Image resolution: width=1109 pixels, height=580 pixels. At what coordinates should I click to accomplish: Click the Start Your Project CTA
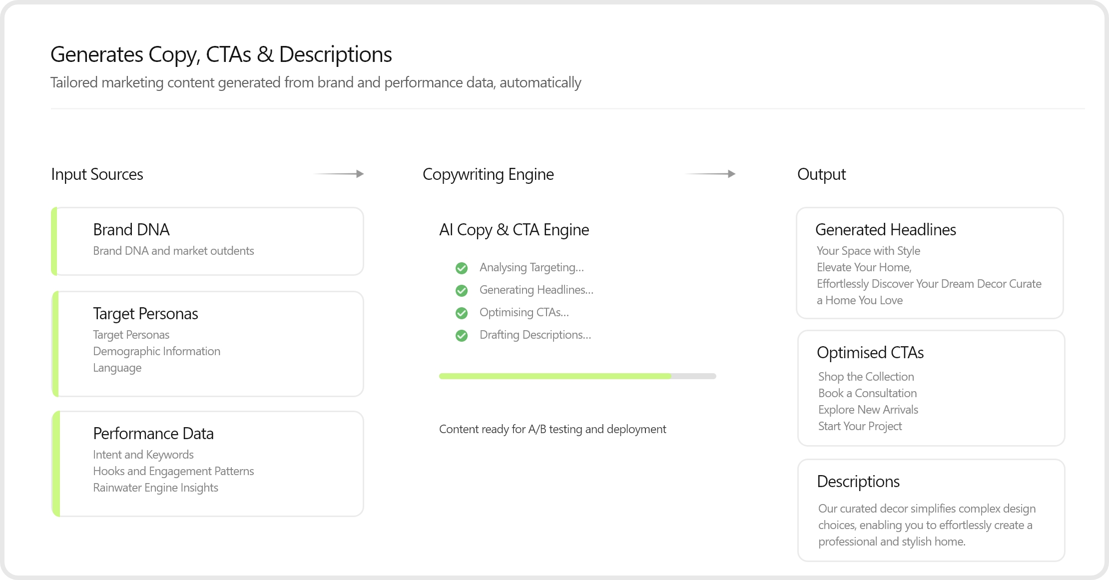click(x=860, y=426)
